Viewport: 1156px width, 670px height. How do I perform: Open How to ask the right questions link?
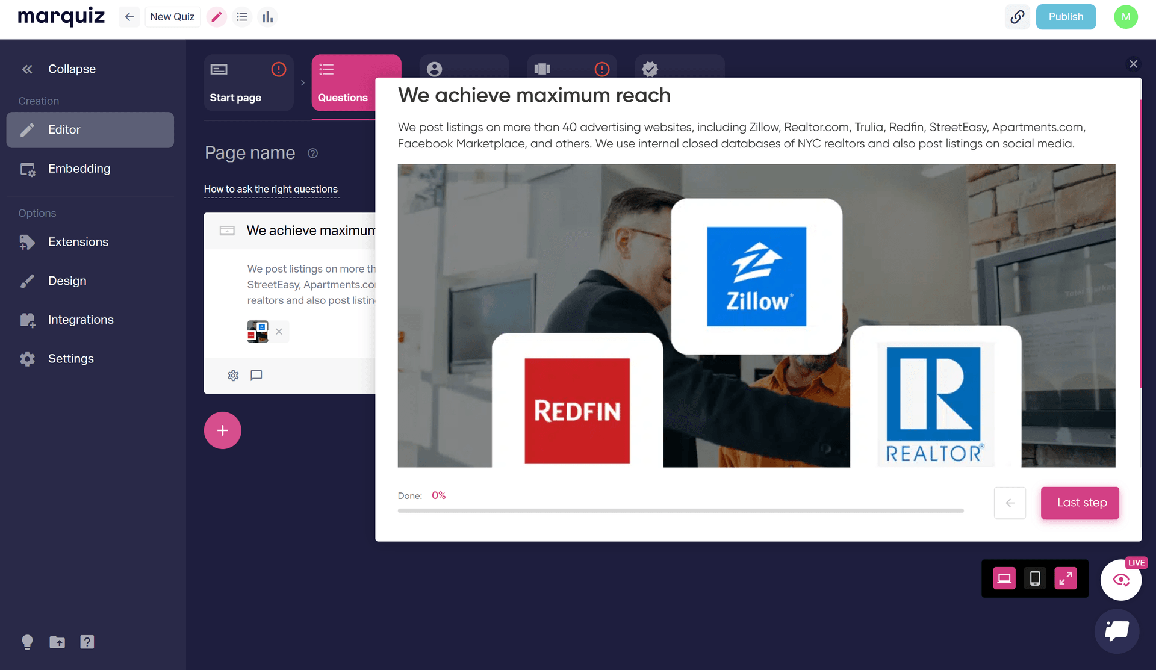click(x=271, y=189)
